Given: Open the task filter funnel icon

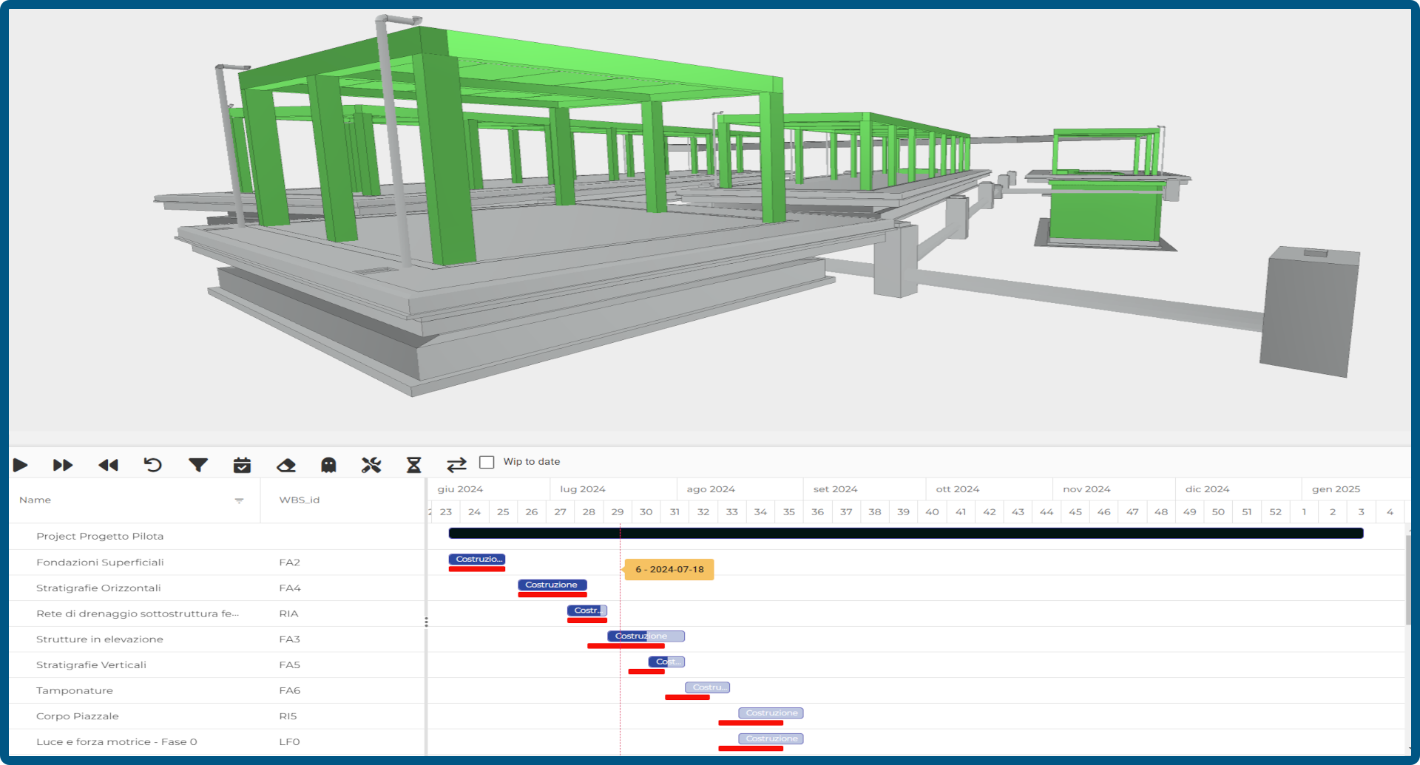Looking at the screenshot, I should (x=197, y=465).
